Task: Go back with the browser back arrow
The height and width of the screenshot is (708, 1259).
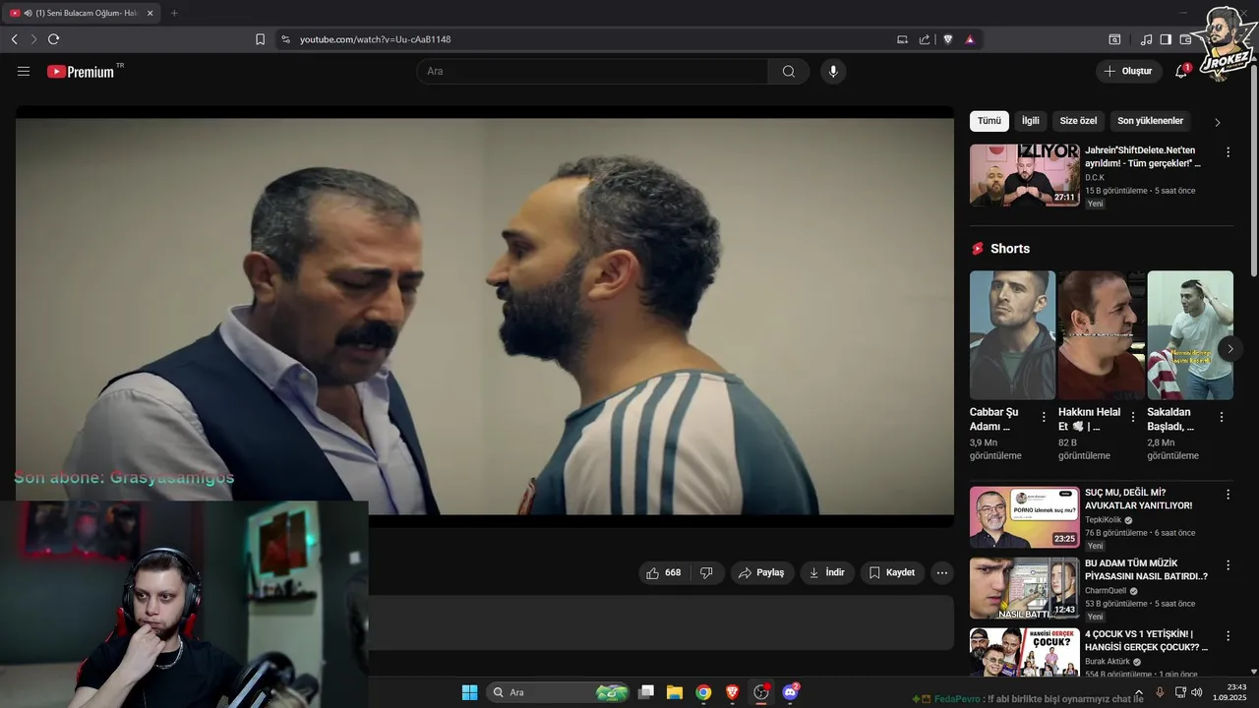Action: coord(14,39)
